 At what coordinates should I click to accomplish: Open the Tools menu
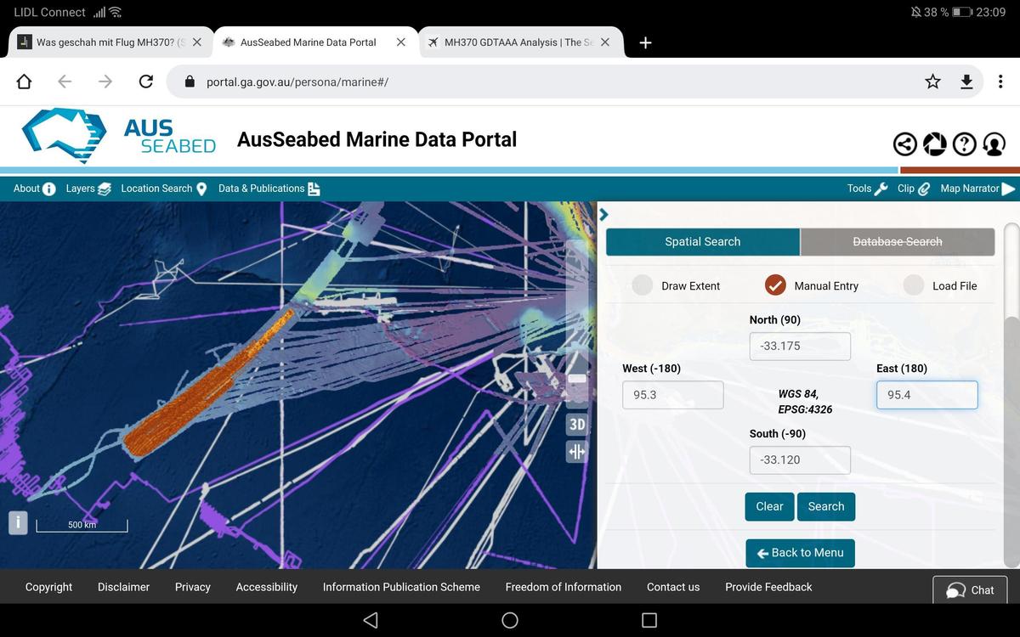867,189
